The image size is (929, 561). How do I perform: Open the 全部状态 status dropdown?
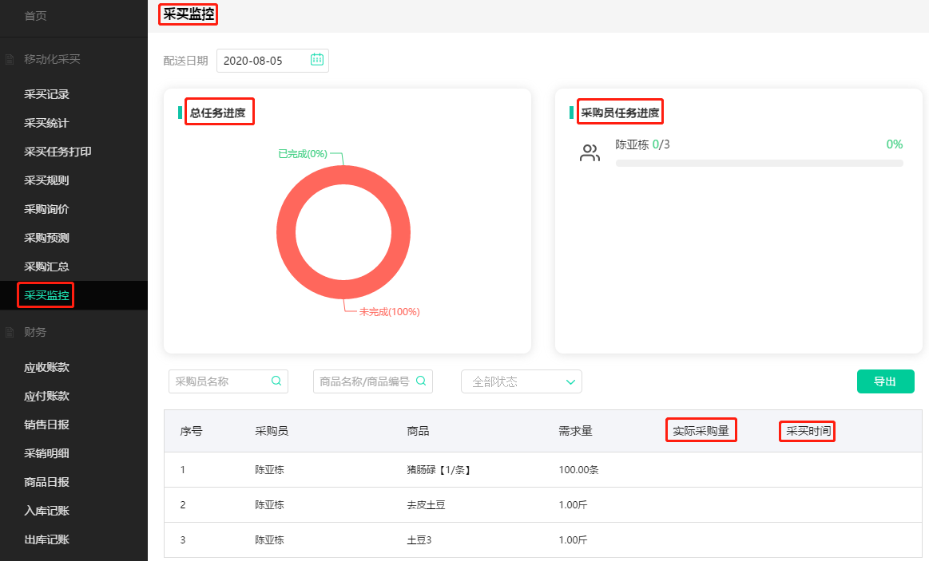coord(521,381)
